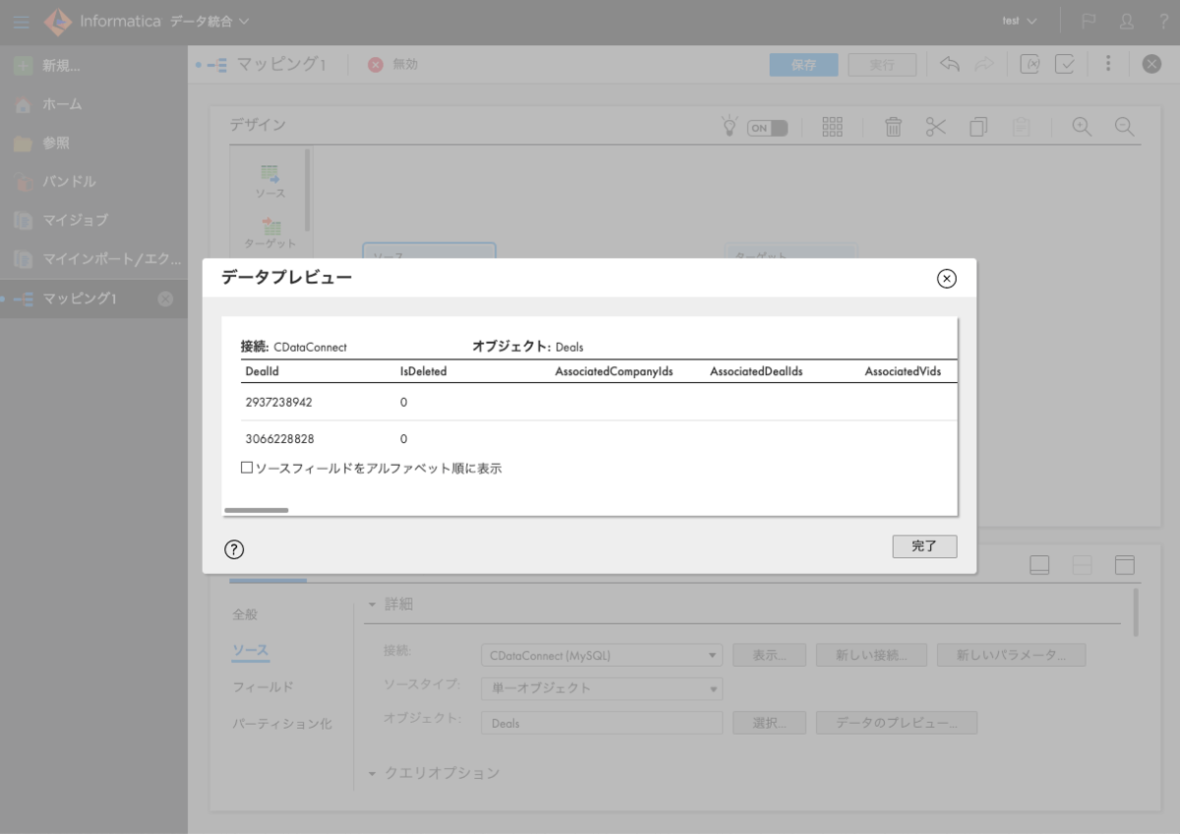The image size is (1180, 834).
Task: Open notifications flag icon
Action: coord(1089,22)
